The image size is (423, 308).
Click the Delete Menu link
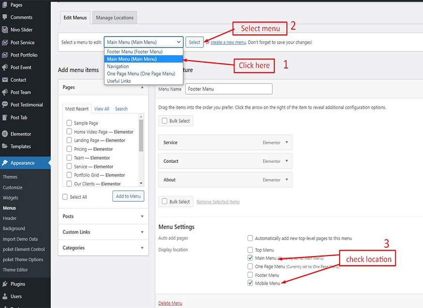tap(170, 303)
